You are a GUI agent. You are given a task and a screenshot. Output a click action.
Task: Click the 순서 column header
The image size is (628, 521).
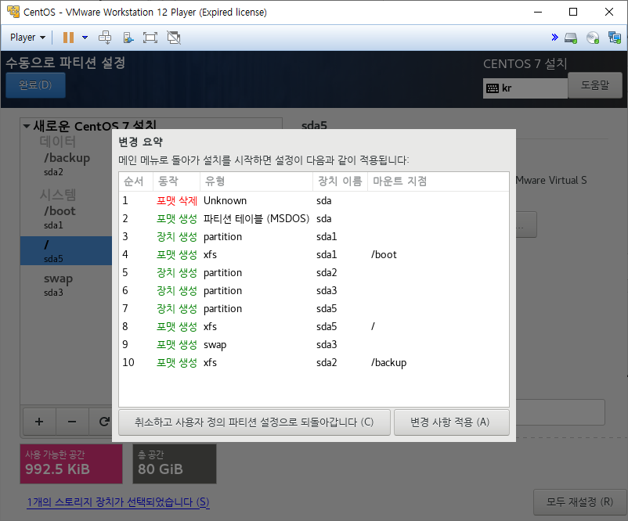point(135,181)
